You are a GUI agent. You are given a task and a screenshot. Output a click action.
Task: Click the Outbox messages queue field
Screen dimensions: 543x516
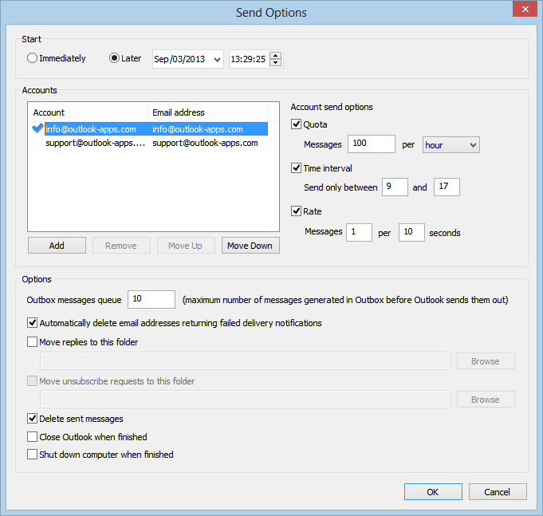(x=151, y=299)
